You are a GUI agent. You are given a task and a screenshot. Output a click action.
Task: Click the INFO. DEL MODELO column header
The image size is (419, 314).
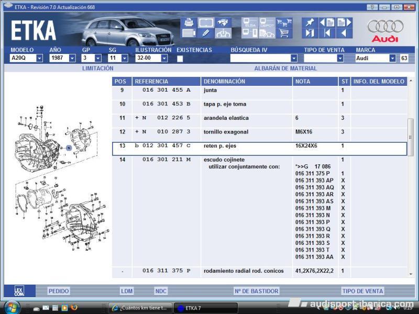tap(379, 82)
